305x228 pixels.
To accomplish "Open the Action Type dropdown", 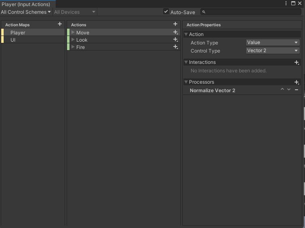I will [x=273, y=42].
